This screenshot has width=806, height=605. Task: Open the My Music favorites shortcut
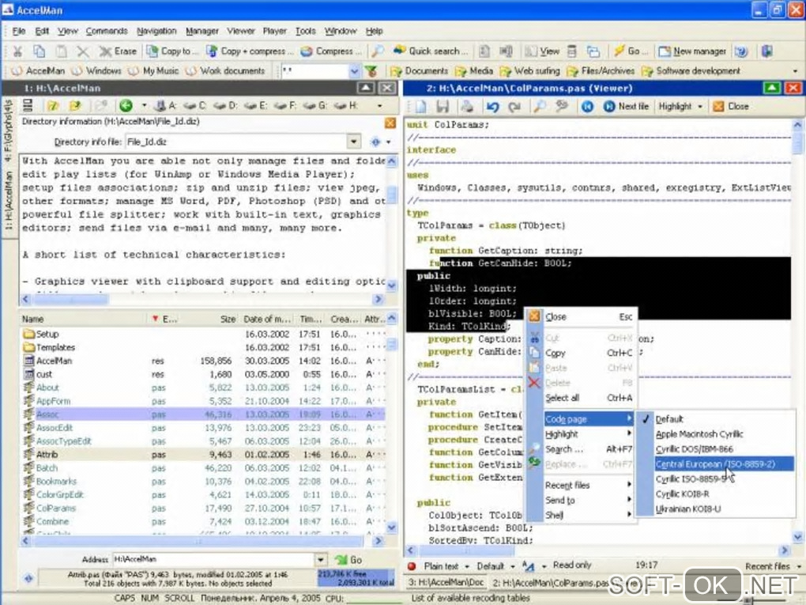coord(155,70)
